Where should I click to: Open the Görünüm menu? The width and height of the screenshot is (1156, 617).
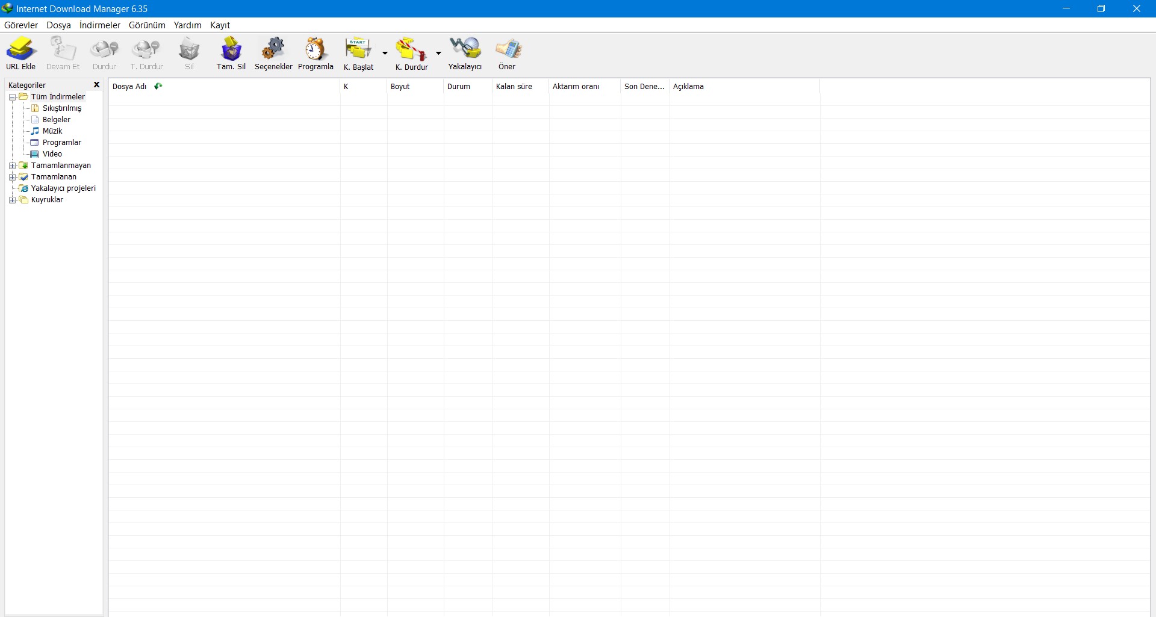147,25
